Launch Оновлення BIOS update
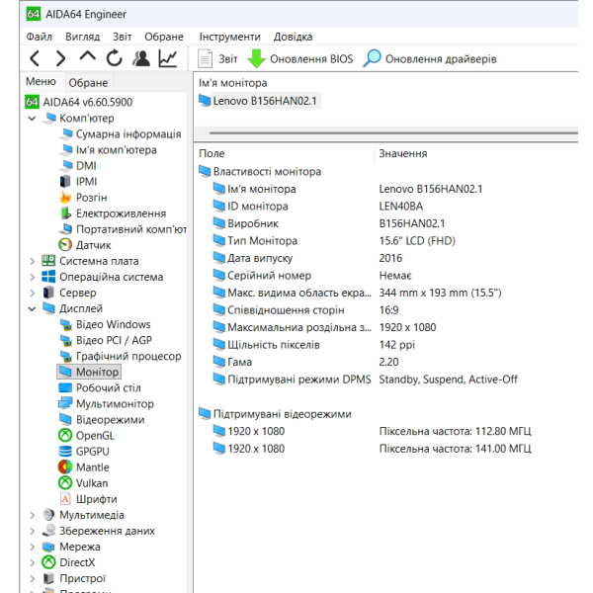 pos(300,59)
